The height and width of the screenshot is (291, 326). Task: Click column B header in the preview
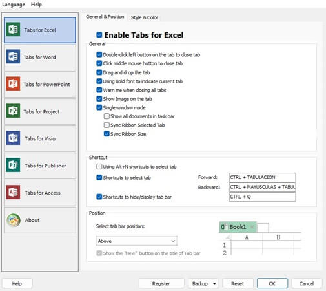tap(278, 237)
